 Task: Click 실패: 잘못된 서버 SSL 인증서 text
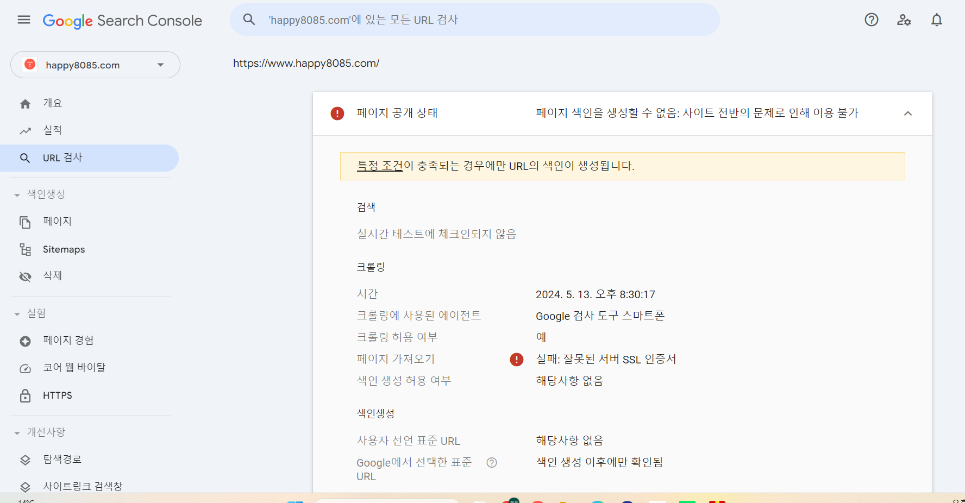point(606,359)
